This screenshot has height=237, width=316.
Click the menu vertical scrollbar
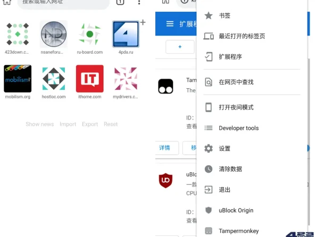[x=309, y=141]
